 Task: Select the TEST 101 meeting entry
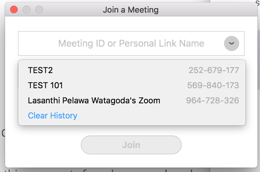[x=132, y=85]
